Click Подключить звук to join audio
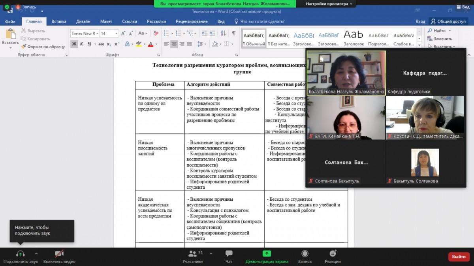The image size is (474, 266). coord(21,256)
